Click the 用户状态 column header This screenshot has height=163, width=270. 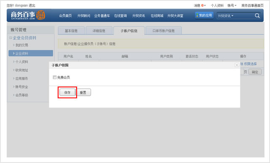pos(212,56)
